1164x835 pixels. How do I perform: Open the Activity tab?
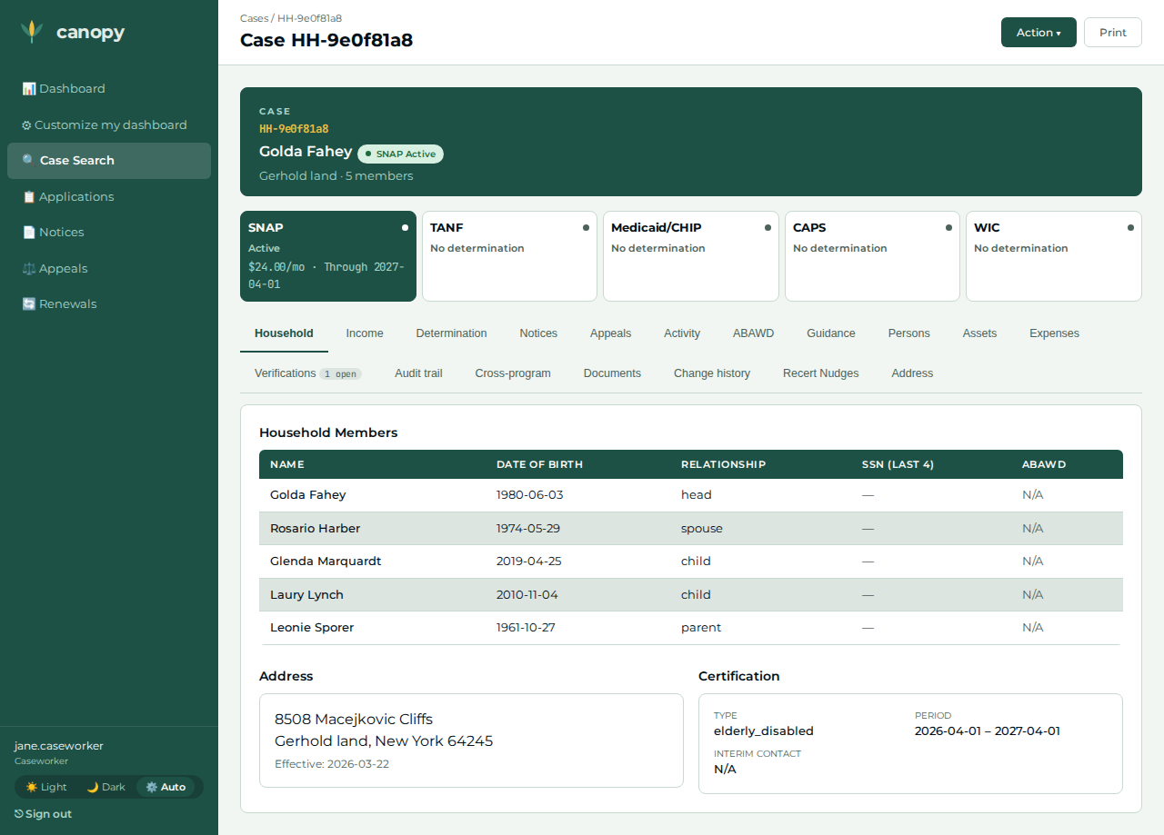(682, 333)
